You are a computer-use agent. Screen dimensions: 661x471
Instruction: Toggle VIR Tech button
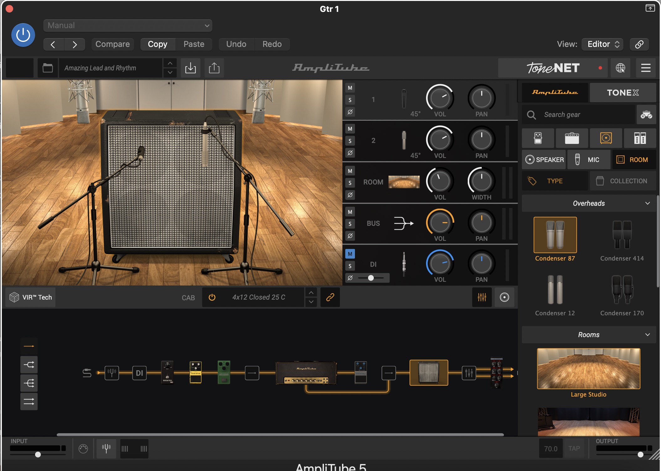pyautogui.click(x=31, y=297)
